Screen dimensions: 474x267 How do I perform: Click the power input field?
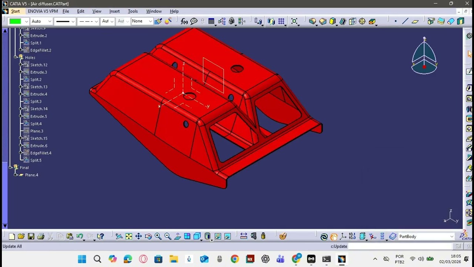[400, 246]
